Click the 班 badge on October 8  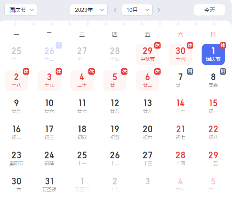point(223,71)
